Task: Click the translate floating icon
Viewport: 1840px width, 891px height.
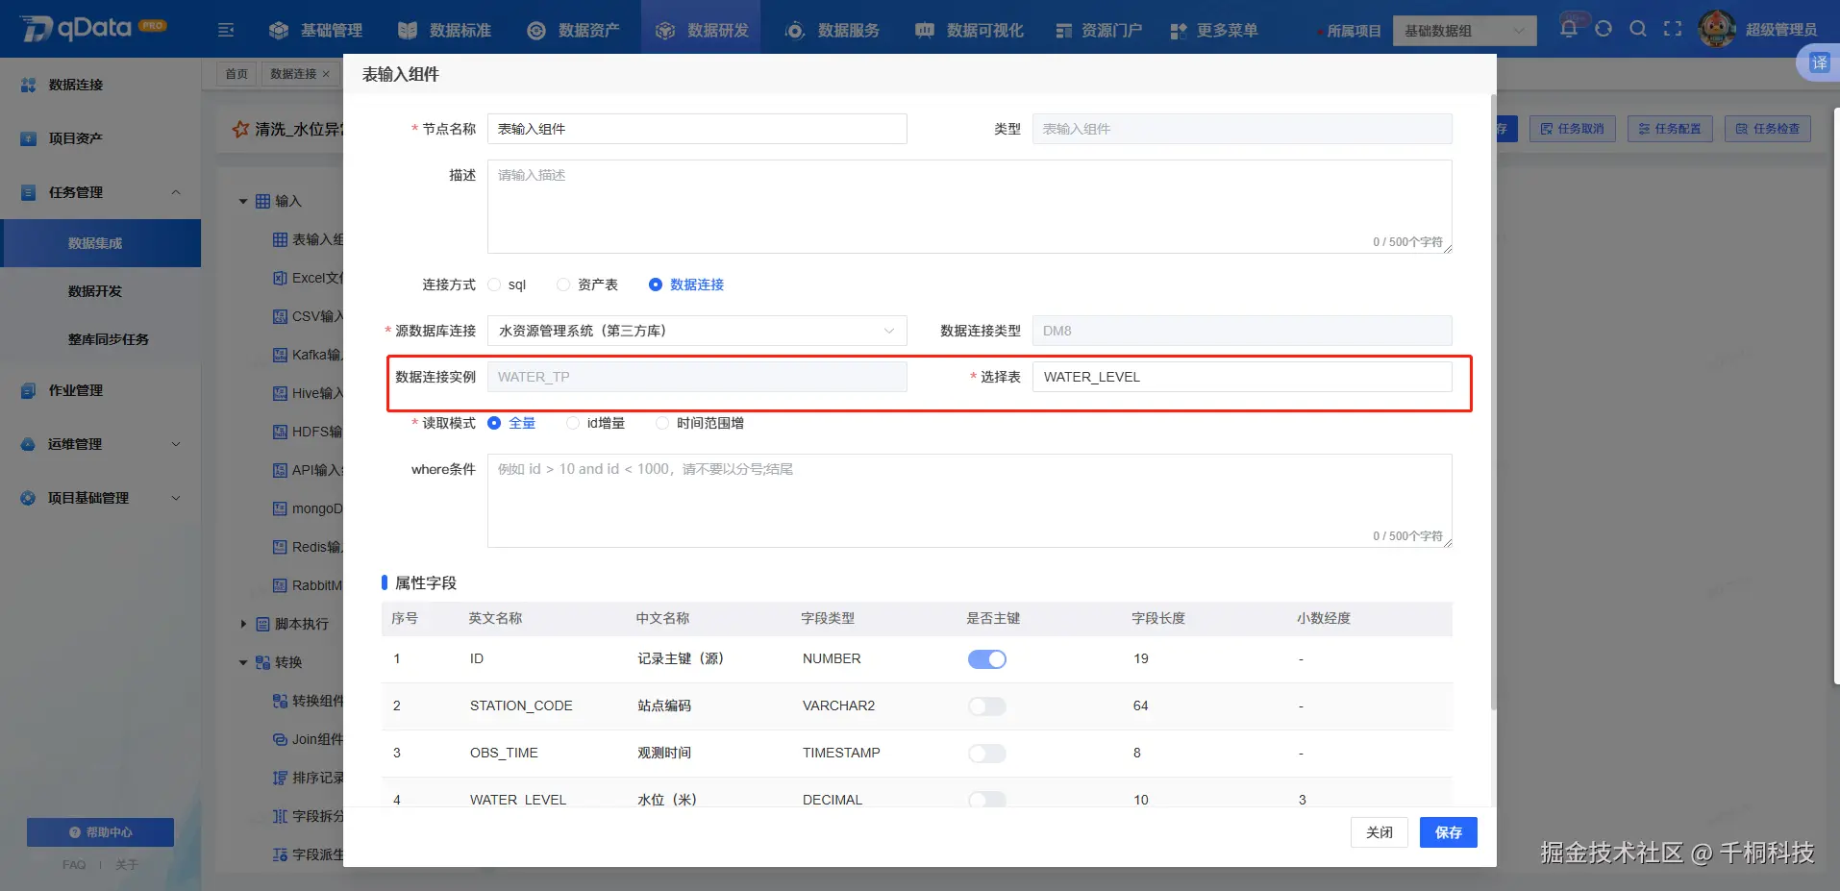Action: 1819,63
